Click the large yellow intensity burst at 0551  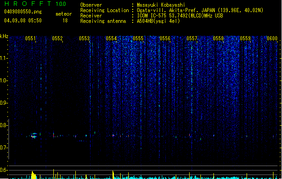click(x=34, y=175)
